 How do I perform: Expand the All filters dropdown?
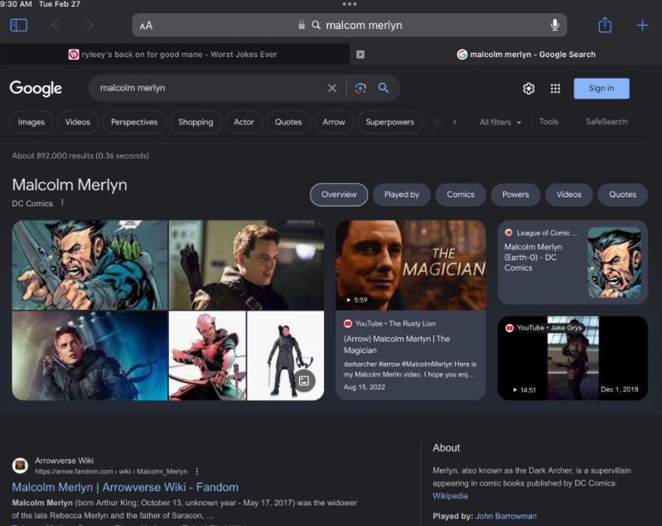[500, 123]
